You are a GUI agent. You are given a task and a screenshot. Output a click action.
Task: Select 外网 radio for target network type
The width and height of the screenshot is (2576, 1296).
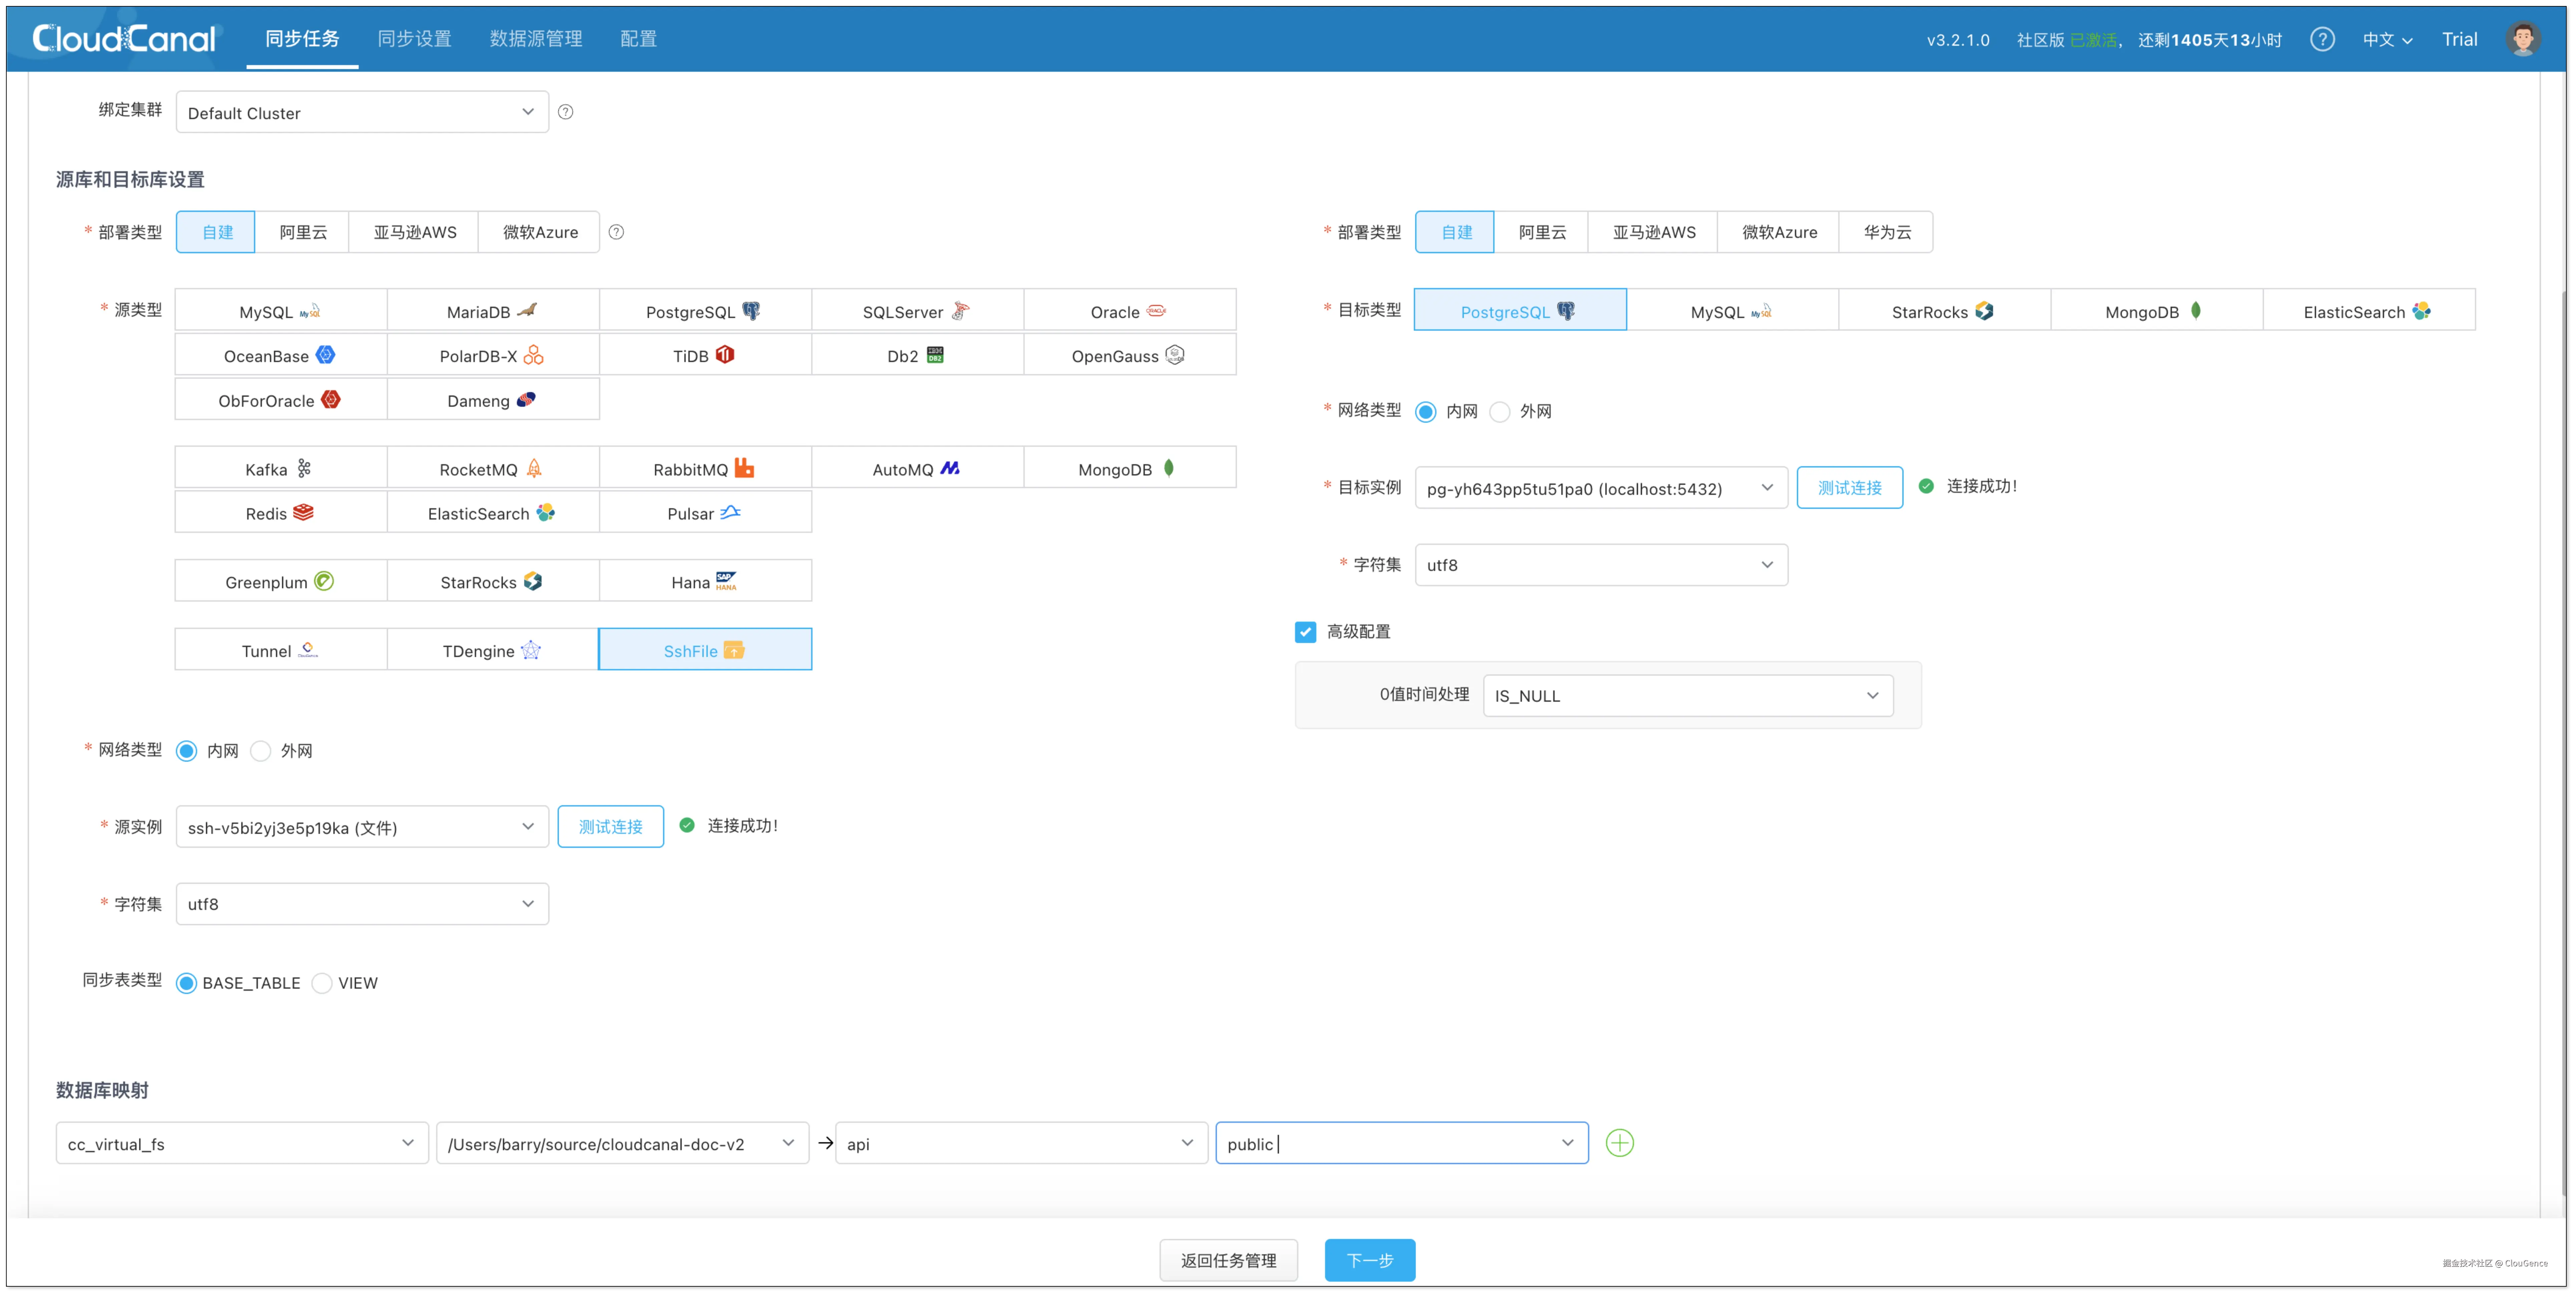click(1500, 412)
